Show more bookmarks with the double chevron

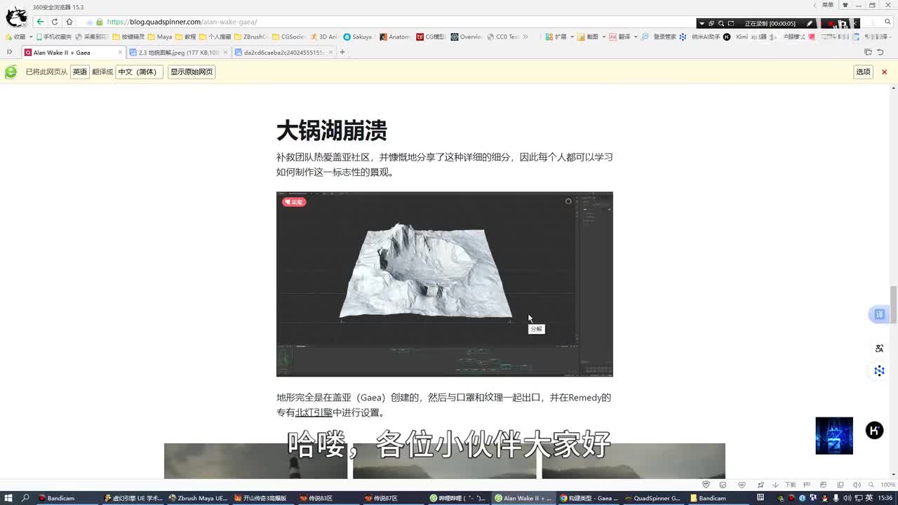tap(525, 36)
